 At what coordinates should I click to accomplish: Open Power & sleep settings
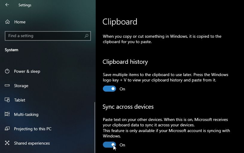tap(27, 71)
